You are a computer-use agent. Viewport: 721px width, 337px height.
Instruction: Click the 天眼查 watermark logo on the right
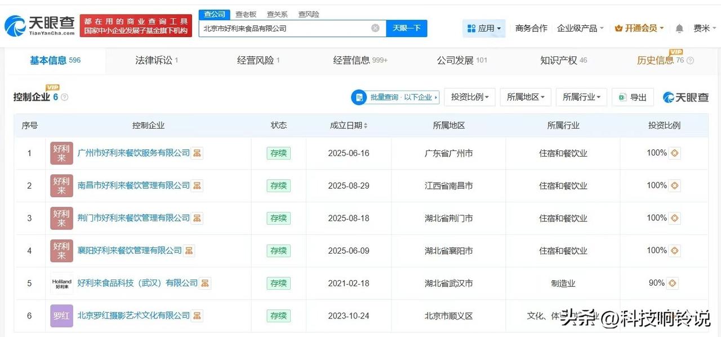(x=685, y=97)
